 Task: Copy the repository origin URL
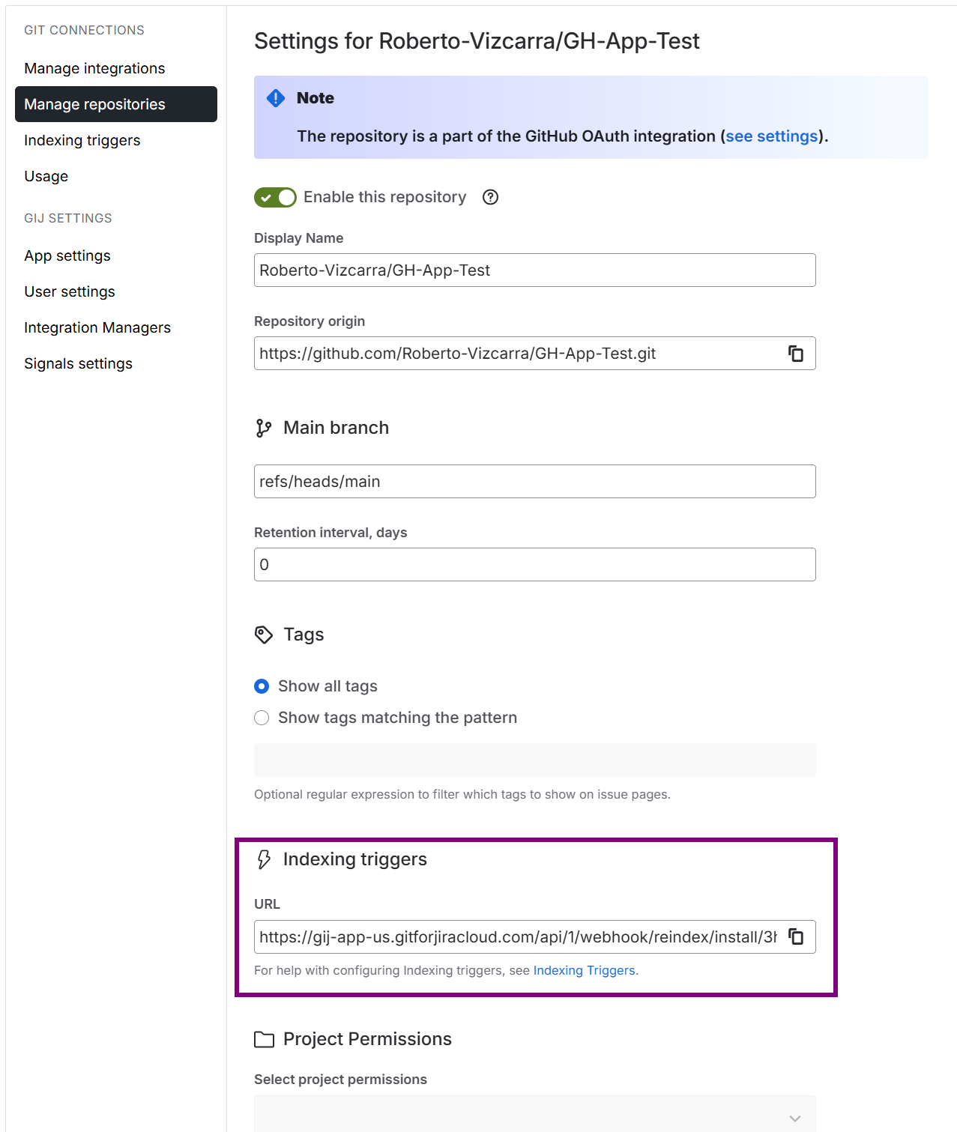(x=796, y=354)
